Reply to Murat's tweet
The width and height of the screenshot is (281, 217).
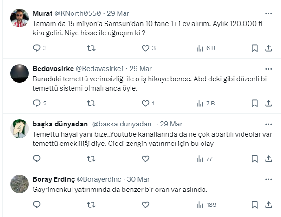[x=38, y=48]
